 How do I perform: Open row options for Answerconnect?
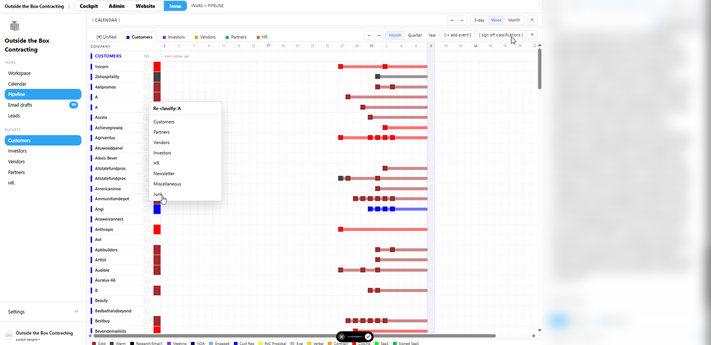tap(146, 219)
